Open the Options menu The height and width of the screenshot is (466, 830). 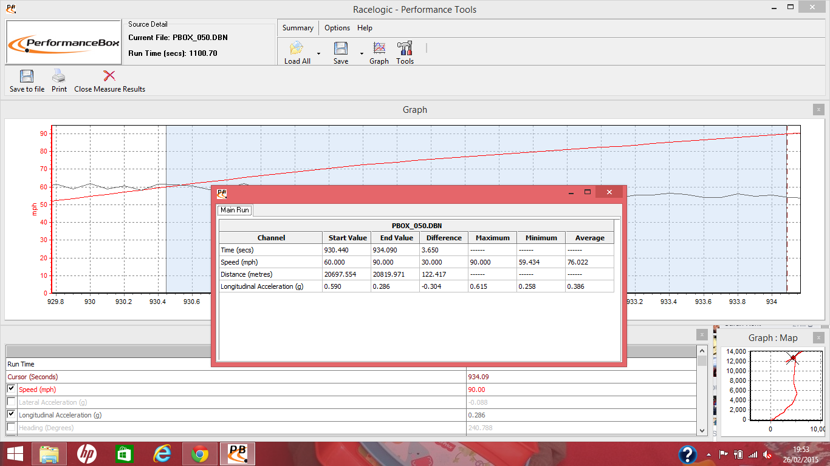(x=337, y=28)
